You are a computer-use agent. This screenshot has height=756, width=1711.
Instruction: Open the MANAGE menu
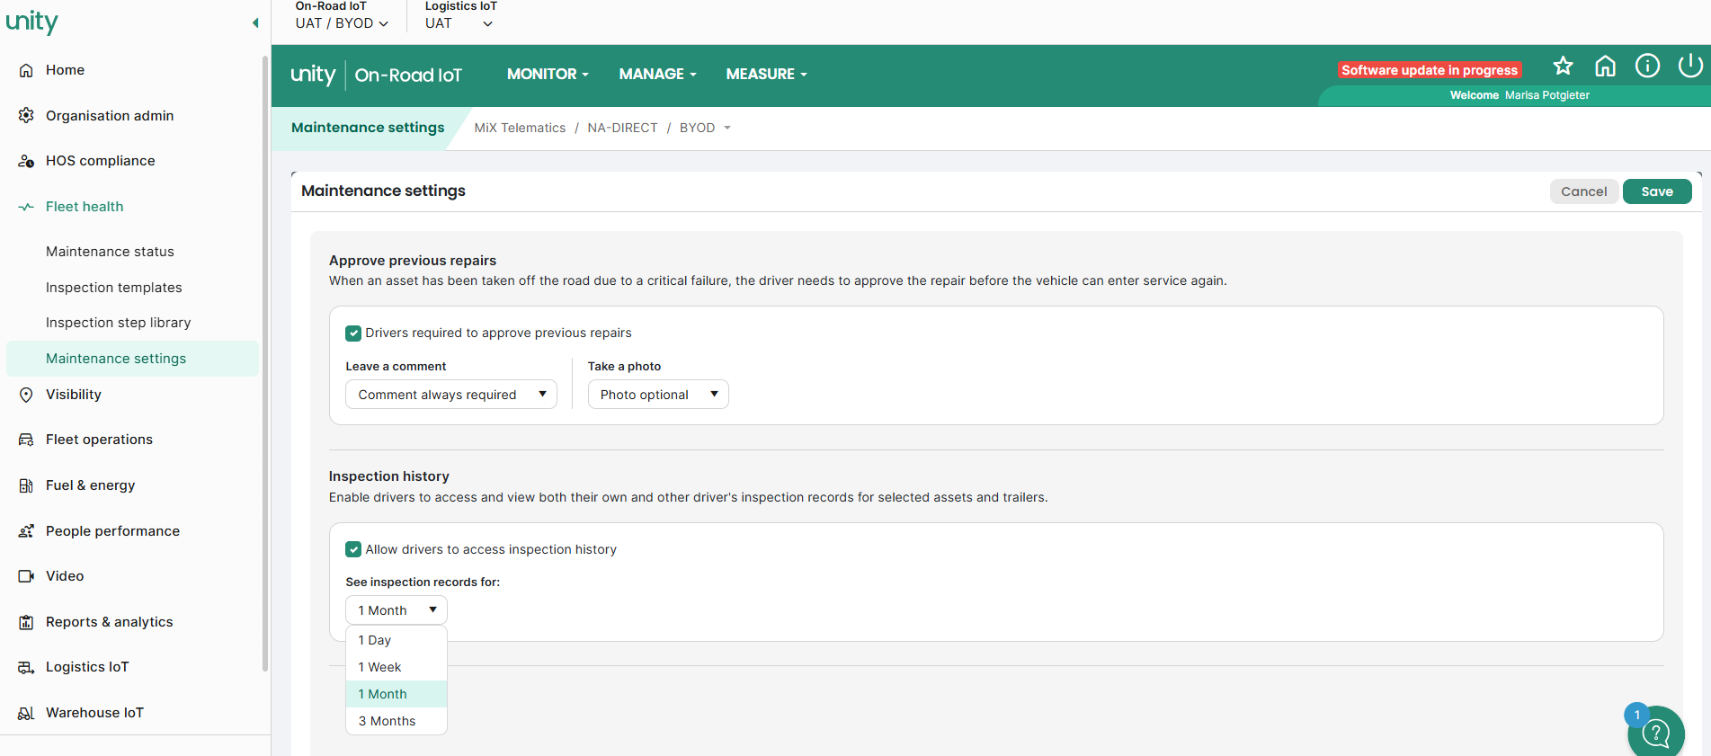coord(657,74)
